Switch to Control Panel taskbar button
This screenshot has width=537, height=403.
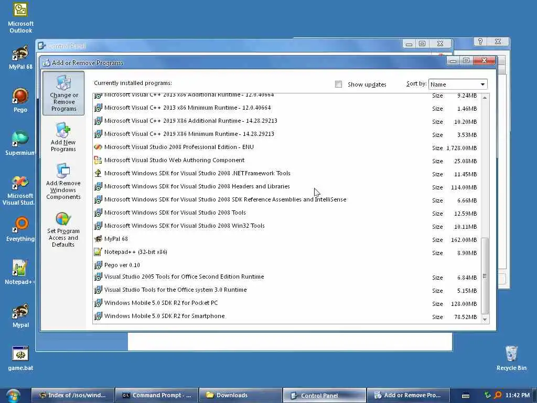(325, 395)
